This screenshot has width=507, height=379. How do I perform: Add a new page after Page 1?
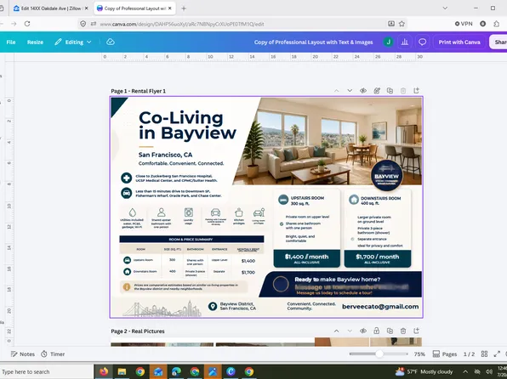click(417, 91)
